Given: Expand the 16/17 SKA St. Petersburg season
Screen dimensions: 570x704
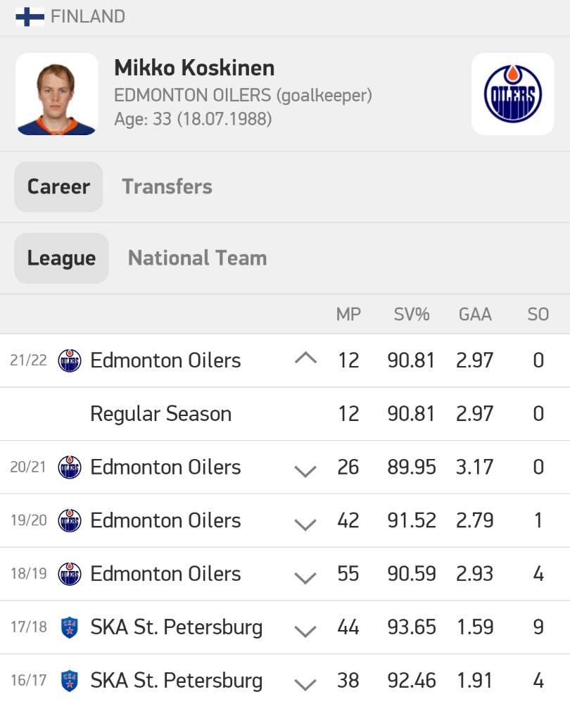Looking at the screenshot, I should coord(305,685).
